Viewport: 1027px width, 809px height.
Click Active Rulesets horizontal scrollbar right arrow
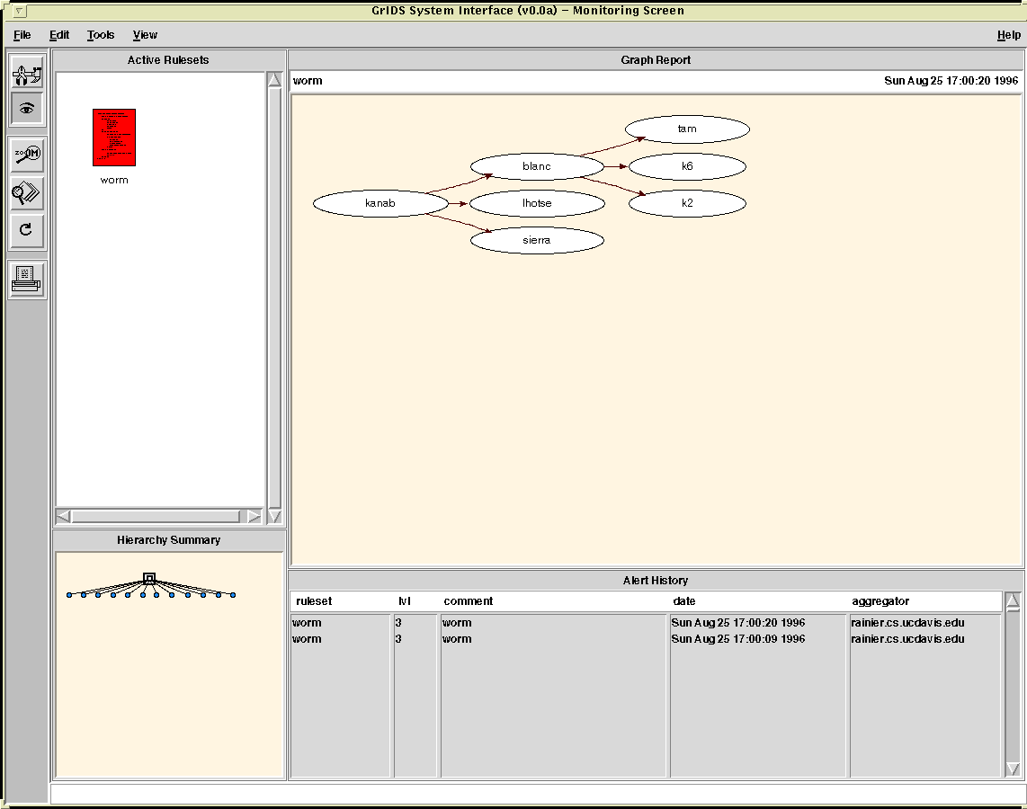point(254,516)
